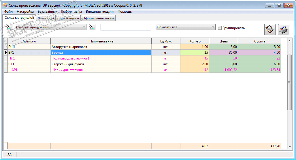Open the Выбор языка menu

pos(71,12)
